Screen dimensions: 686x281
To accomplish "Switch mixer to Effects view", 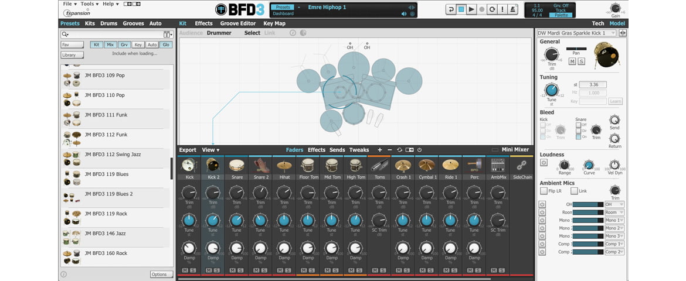I will (x=316, y=150).
